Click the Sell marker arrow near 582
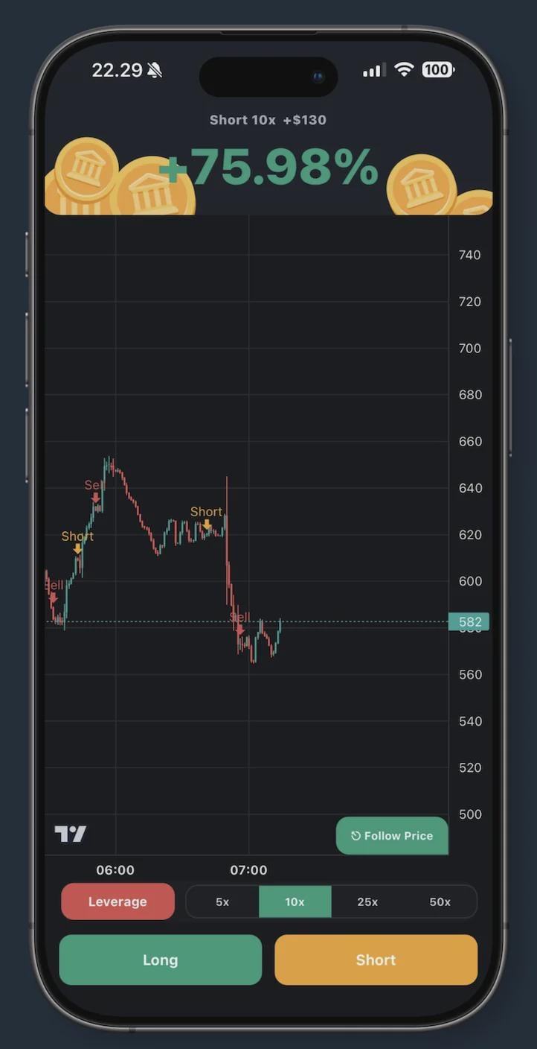537x1049 pixels. tap(240, 630)
